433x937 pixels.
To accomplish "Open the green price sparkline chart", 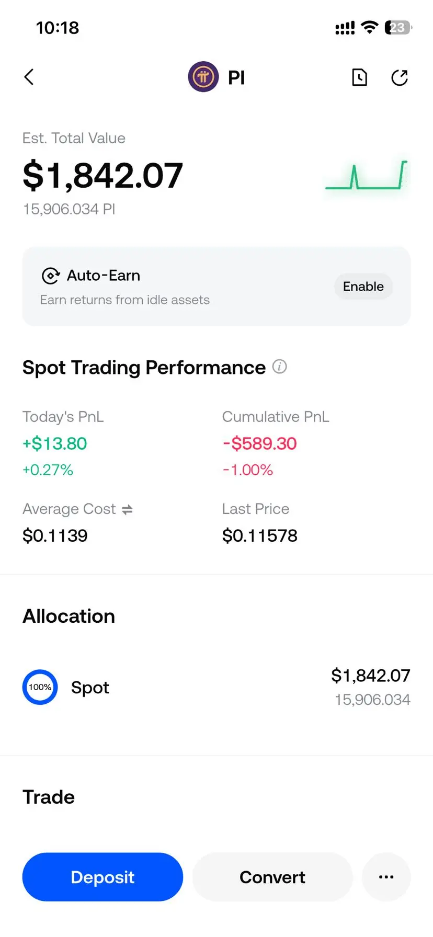I will 366,175.
